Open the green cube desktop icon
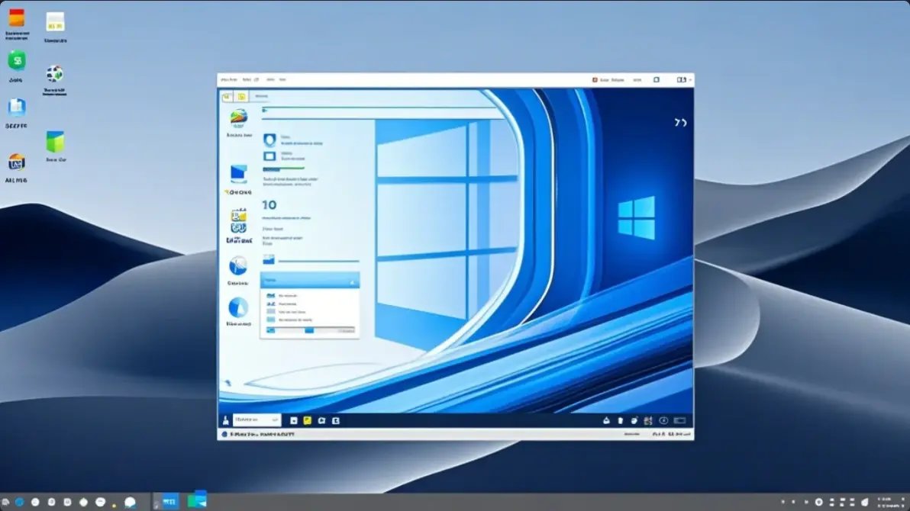The width and height of the screenshot is (910, 511). tap(55, 142)
